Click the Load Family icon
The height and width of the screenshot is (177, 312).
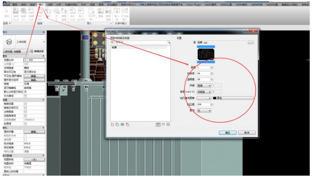click(117, 11)
